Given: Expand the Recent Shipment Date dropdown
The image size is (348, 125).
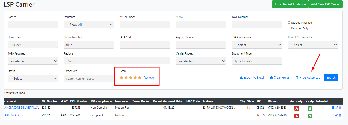Looking at the screenshot, I should (313, 45).
